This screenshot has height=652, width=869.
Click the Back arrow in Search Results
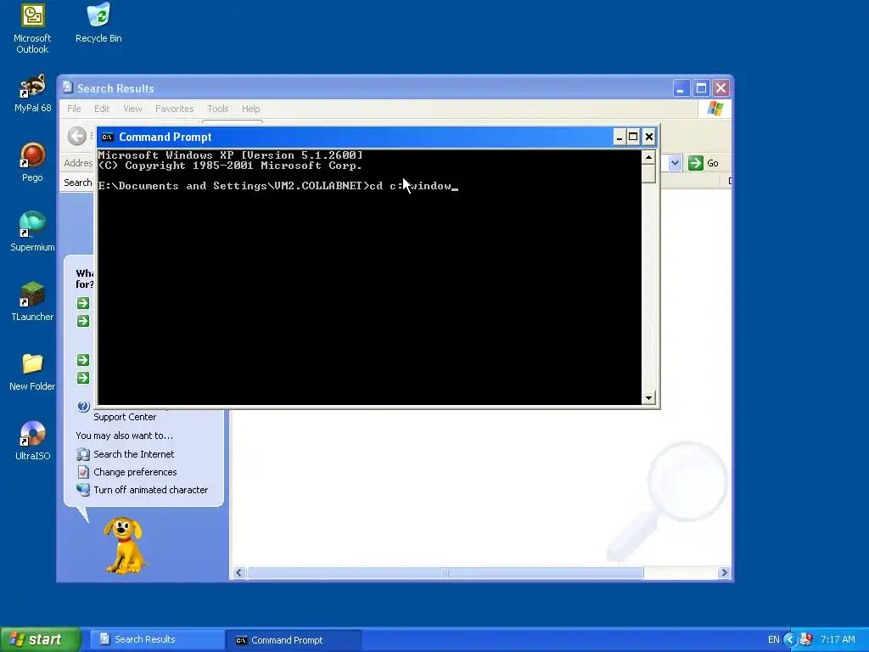click(77, 136)
